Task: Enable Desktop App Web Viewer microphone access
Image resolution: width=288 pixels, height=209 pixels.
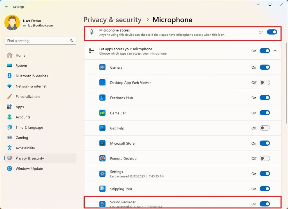Action: tap(264, 82)
